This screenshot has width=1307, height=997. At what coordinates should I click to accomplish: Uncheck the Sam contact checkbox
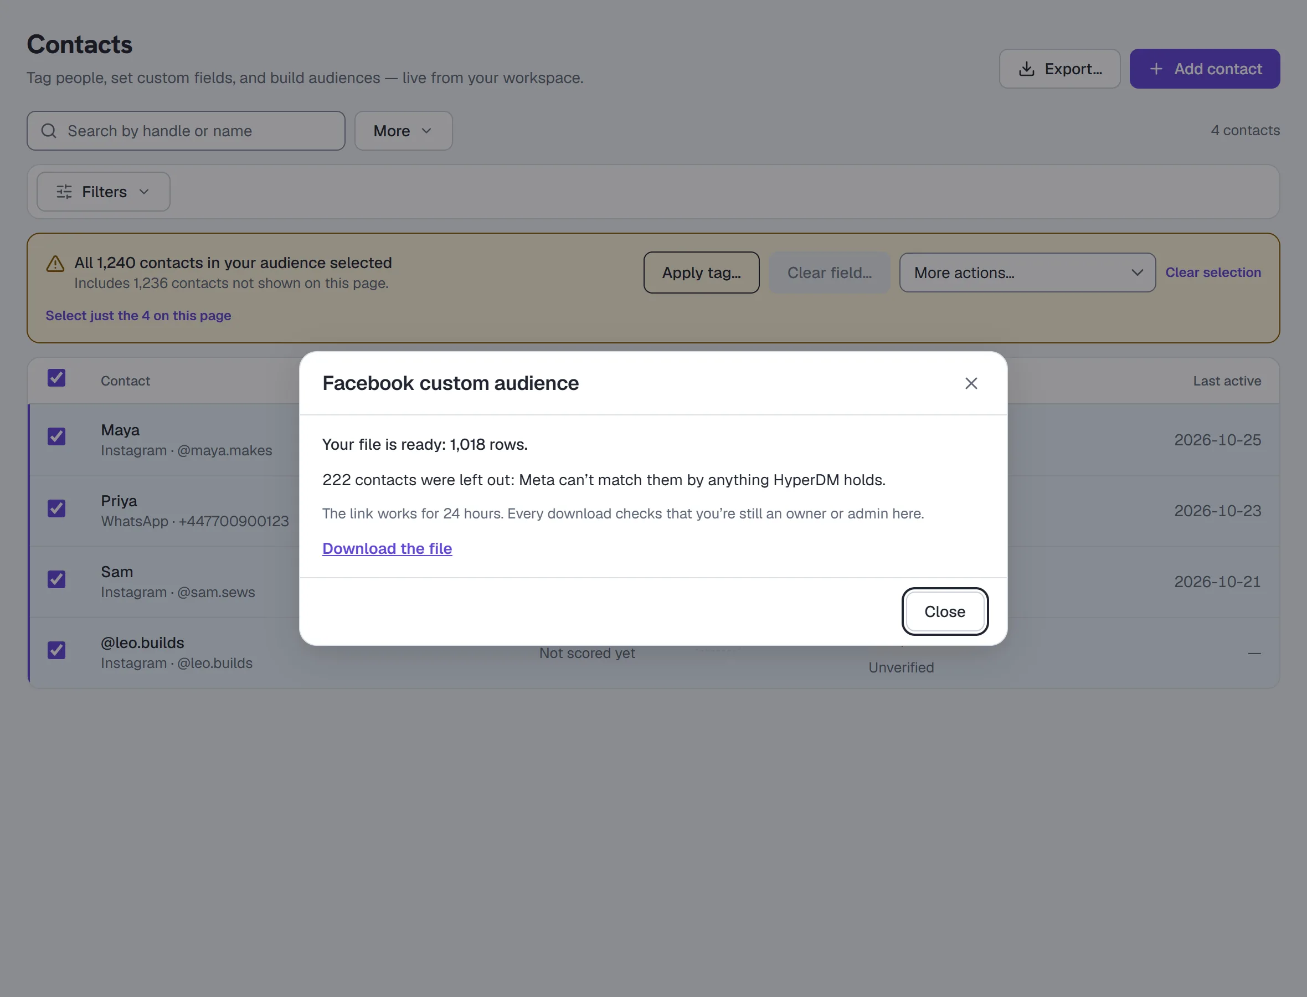[x=56, y=579]
